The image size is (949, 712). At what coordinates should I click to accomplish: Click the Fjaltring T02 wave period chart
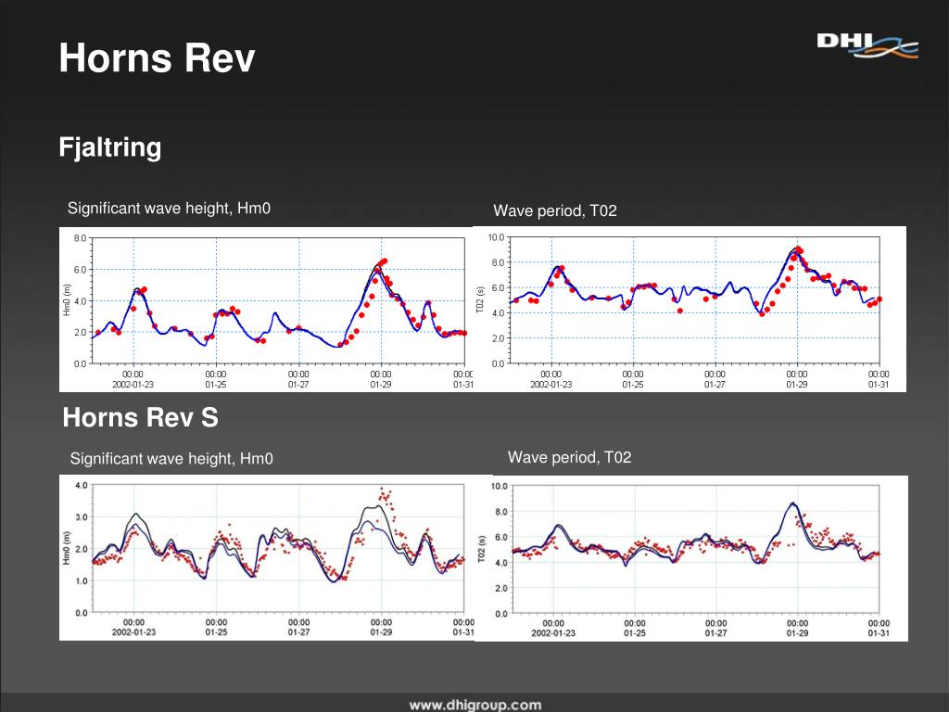coord(690,309)
